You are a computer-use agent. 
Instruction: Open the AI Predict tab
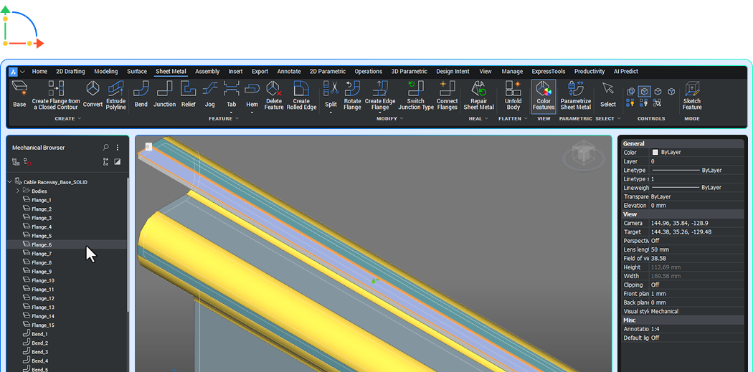626,72
